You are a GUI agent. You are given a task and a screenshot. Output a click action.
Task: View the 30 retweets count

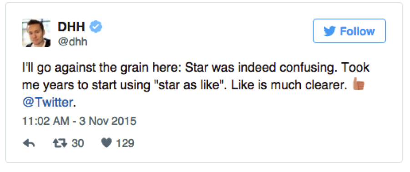pos(77,143)
